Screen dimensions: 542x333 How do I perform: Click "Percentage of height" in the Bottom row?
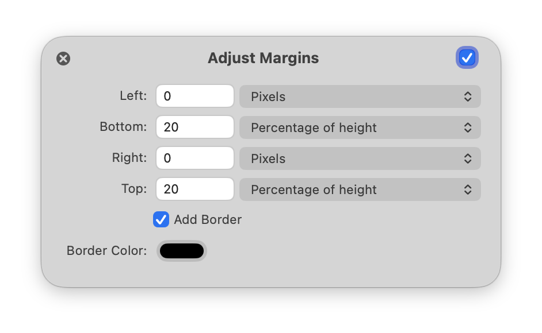(314, 127)
